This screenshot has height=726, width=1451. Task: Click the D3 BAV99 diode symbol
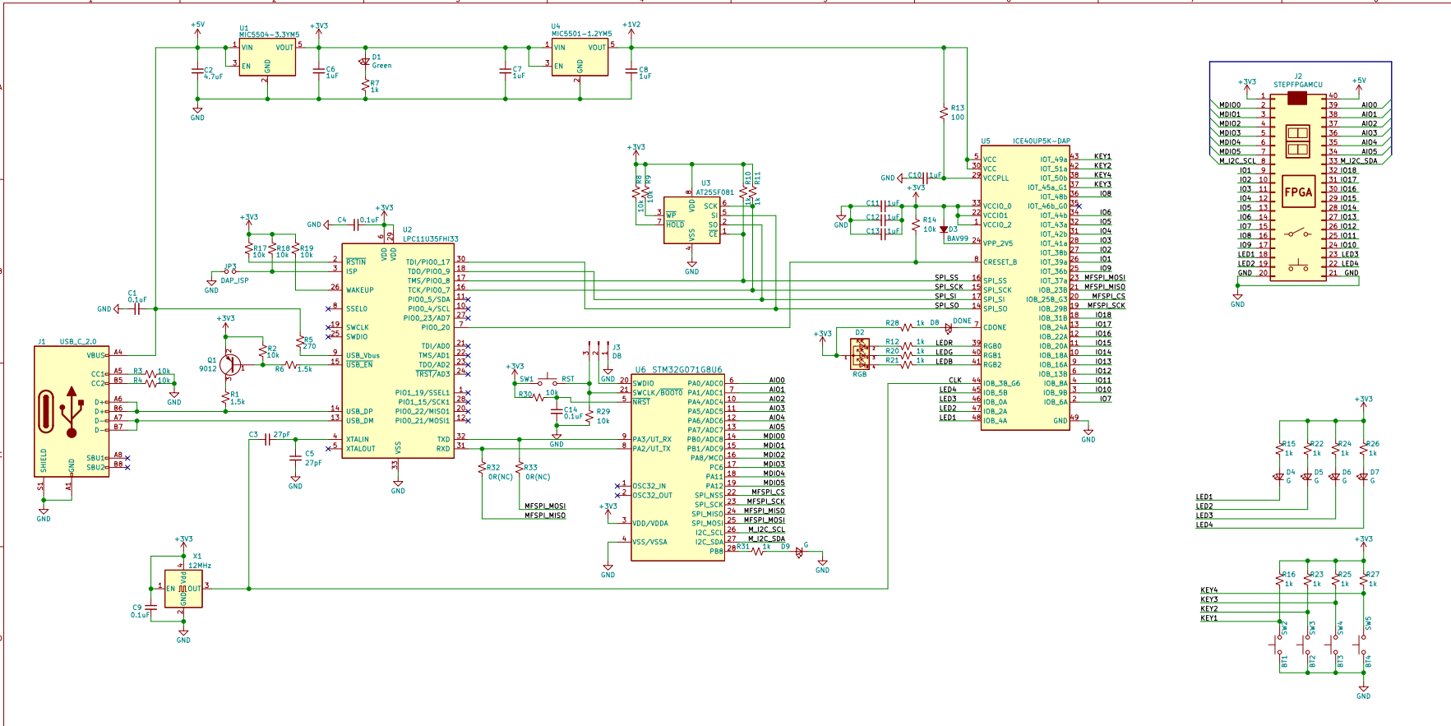pyautogui.click(x=944, y=230)
